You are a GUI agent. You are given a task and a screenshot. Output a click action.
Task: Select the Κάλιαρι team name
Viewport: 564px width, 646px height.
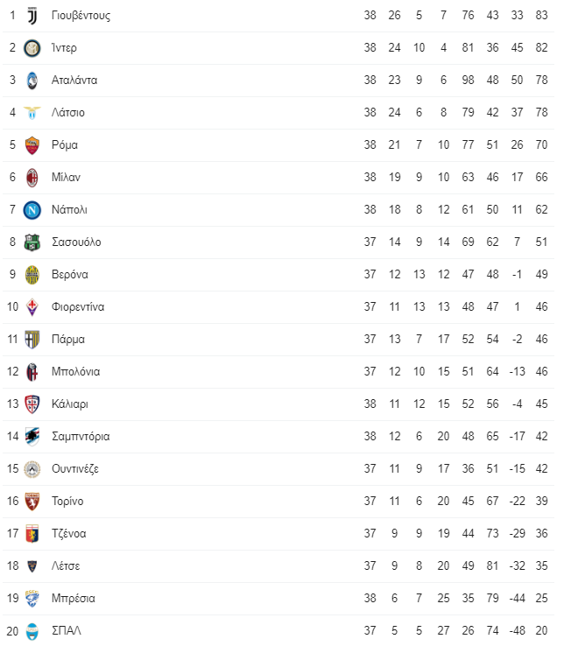tap(70, 404)
